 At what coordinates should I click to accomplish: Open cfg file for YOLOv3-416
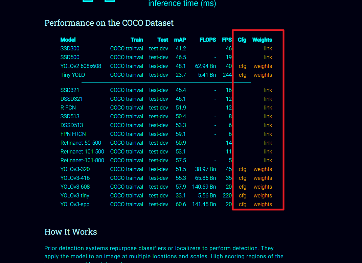pos(243,178)
